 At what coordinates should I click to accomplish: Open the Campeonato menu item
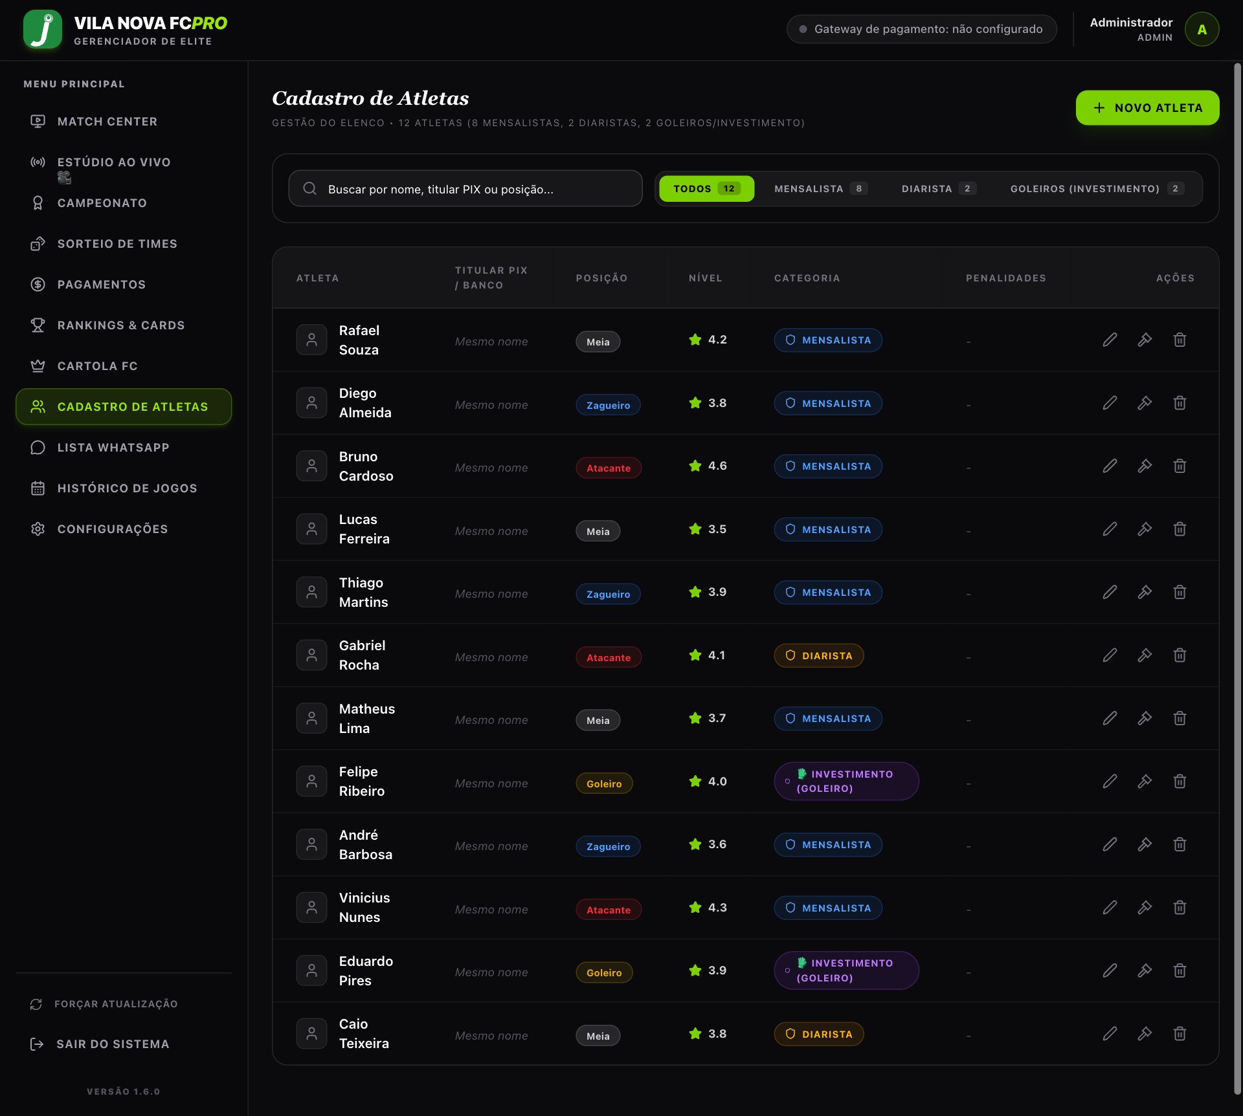124,203
